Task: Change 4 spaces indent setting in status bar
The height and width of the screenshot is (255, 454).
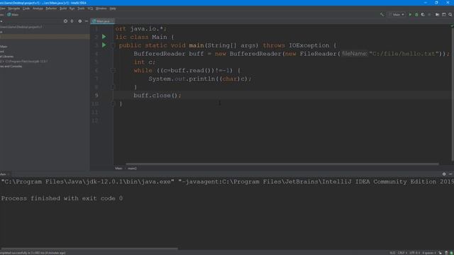Action: click(x=429, y=253)
